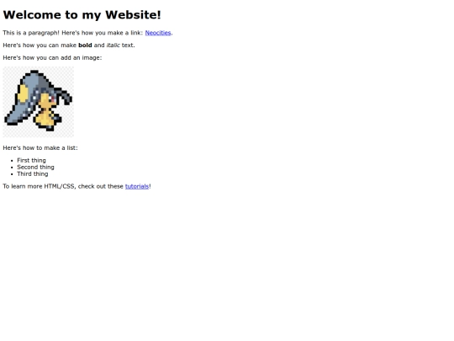
Task: Select the "First thing" list item
Action: pyautogui.click(x=31, y=160)
